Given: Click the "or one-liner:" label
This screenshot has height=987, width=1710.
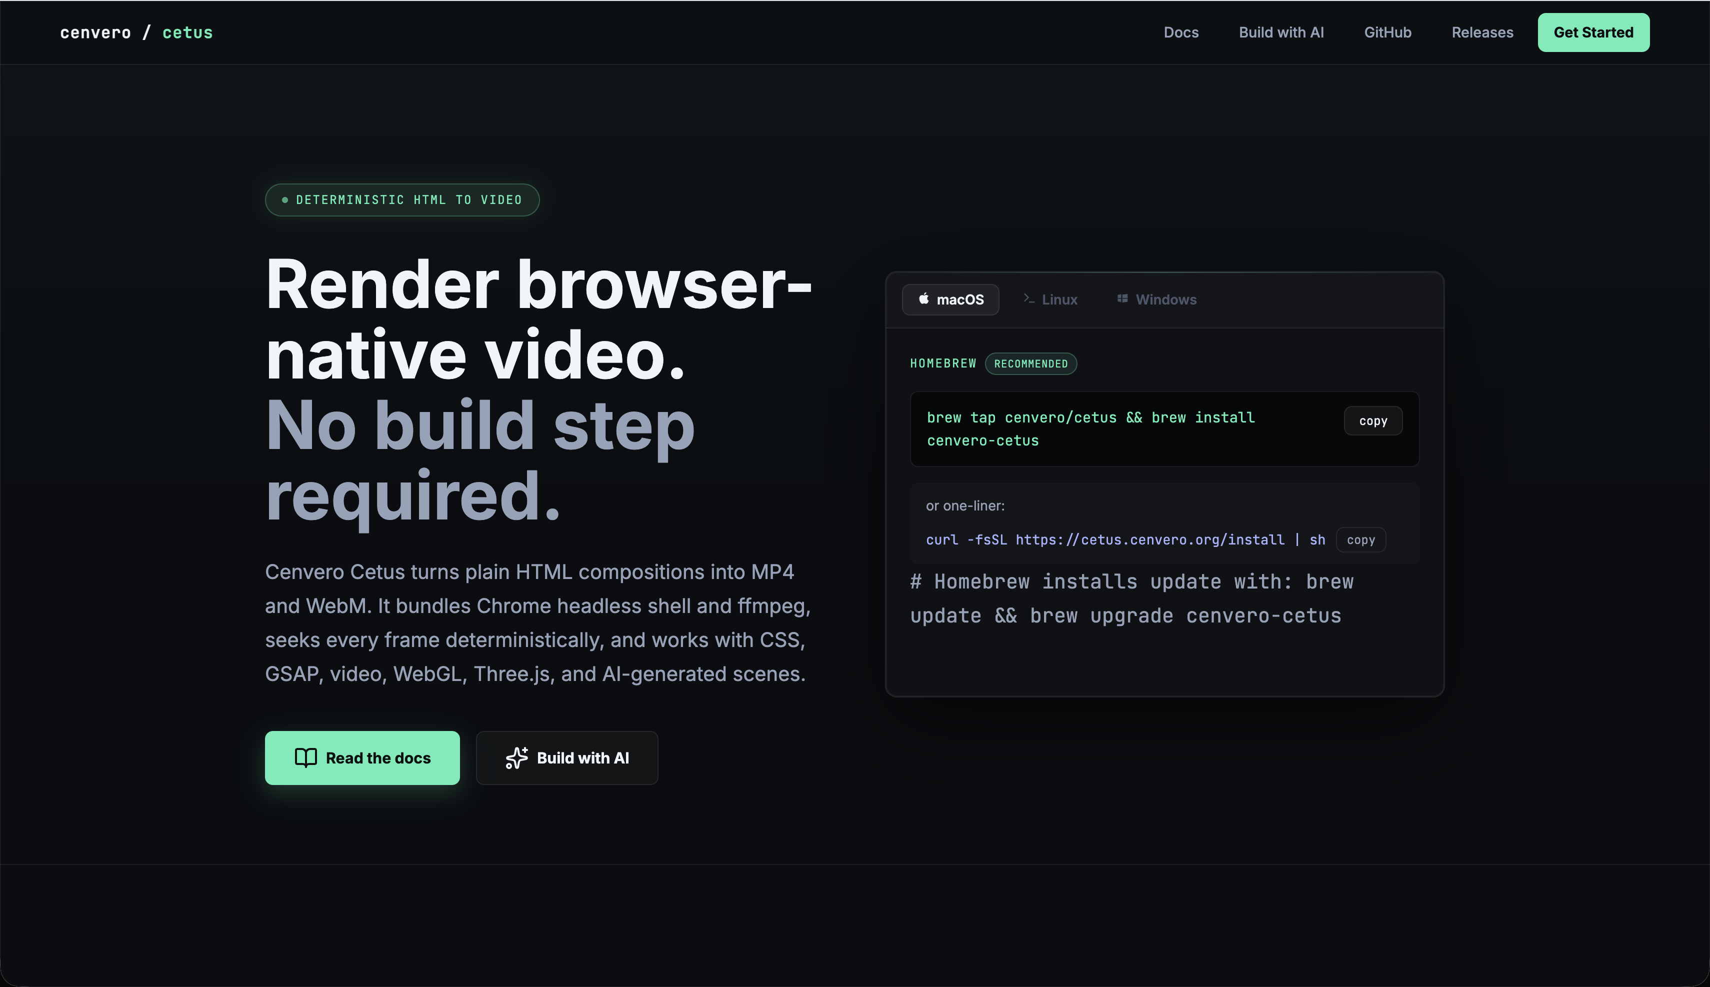Looking at the screenshot, I should 965,505.
